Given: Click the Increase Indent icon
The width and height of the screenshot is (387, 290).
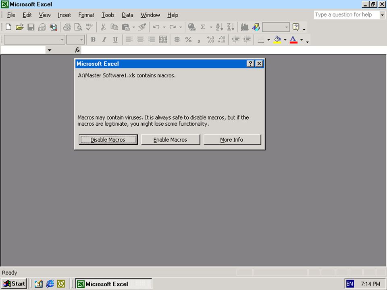Looking at the screenshot, I should click(x=247, y=39).
